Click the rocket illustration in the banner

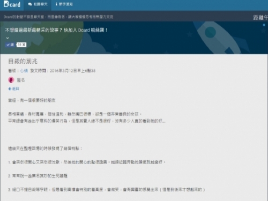click(x=221, y=38)
